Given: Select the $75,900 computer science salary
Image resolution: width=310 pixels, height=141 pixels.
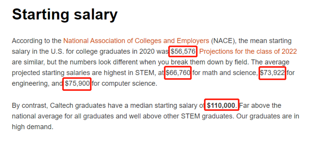Looking at the screenshot, I should click(x=77, y=83).
